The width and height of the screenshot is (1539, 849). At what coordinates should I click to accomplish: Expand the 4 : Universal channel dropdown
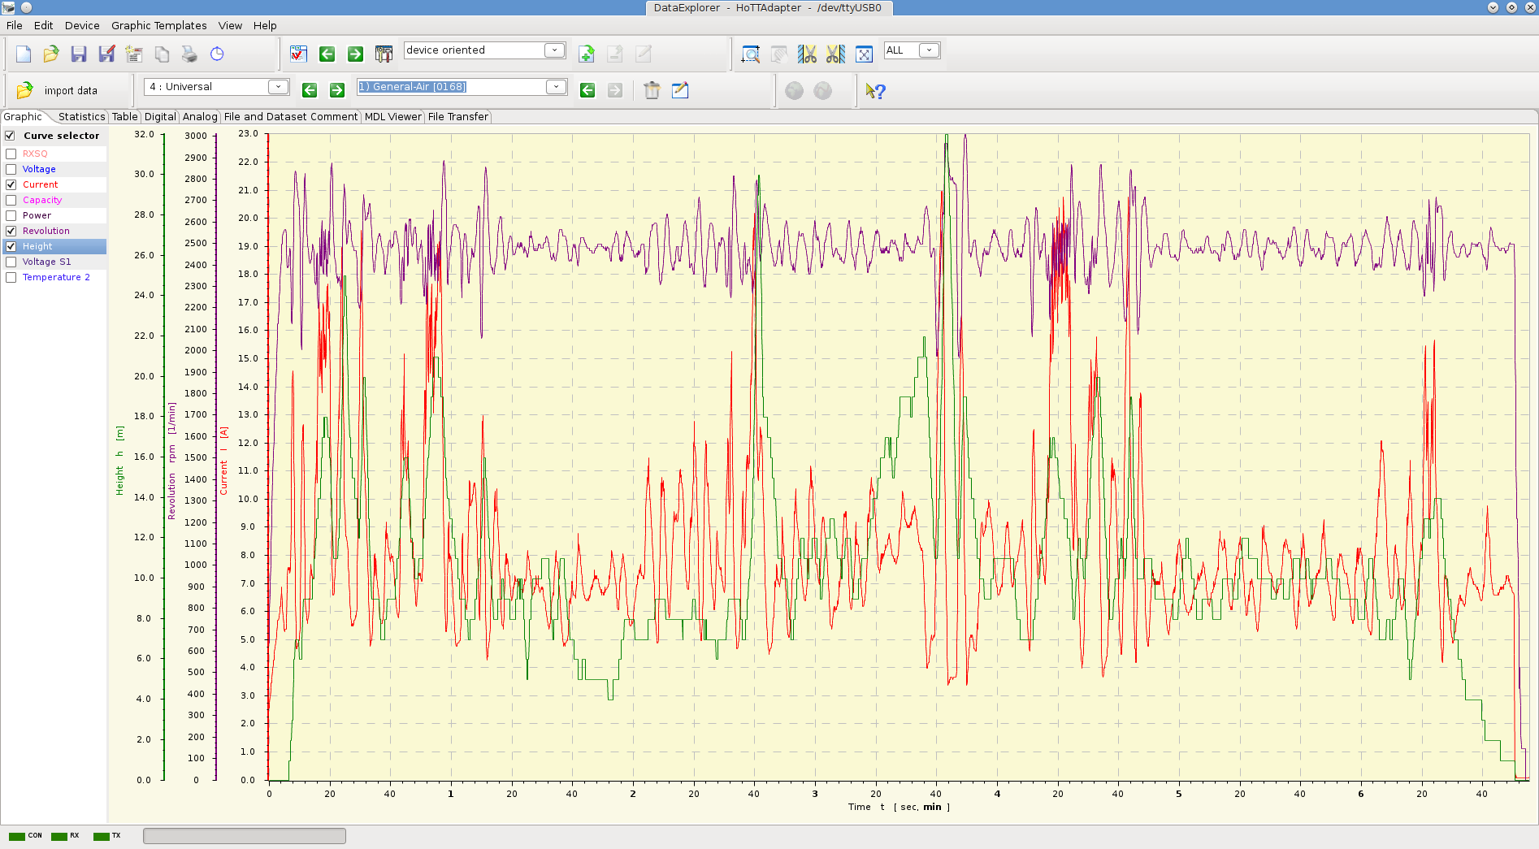click(278, 87)
